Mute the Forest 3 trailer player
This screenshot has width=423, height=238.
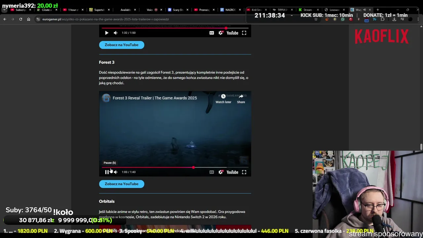[x=115, y=172]
